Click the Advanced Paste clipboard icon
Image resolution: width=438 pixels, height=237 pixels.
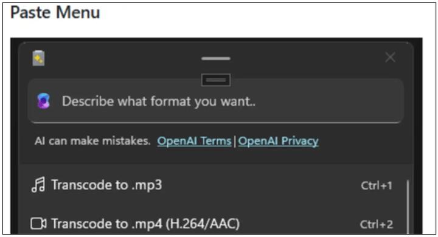pyautogui.click(x=38, y=58)
